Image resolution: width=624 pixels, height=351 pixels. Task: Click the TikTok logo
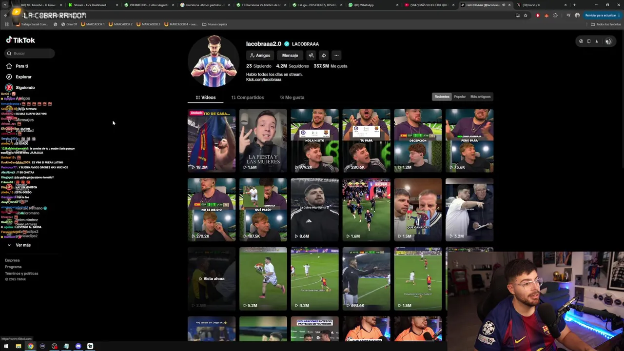coord(20,40)
